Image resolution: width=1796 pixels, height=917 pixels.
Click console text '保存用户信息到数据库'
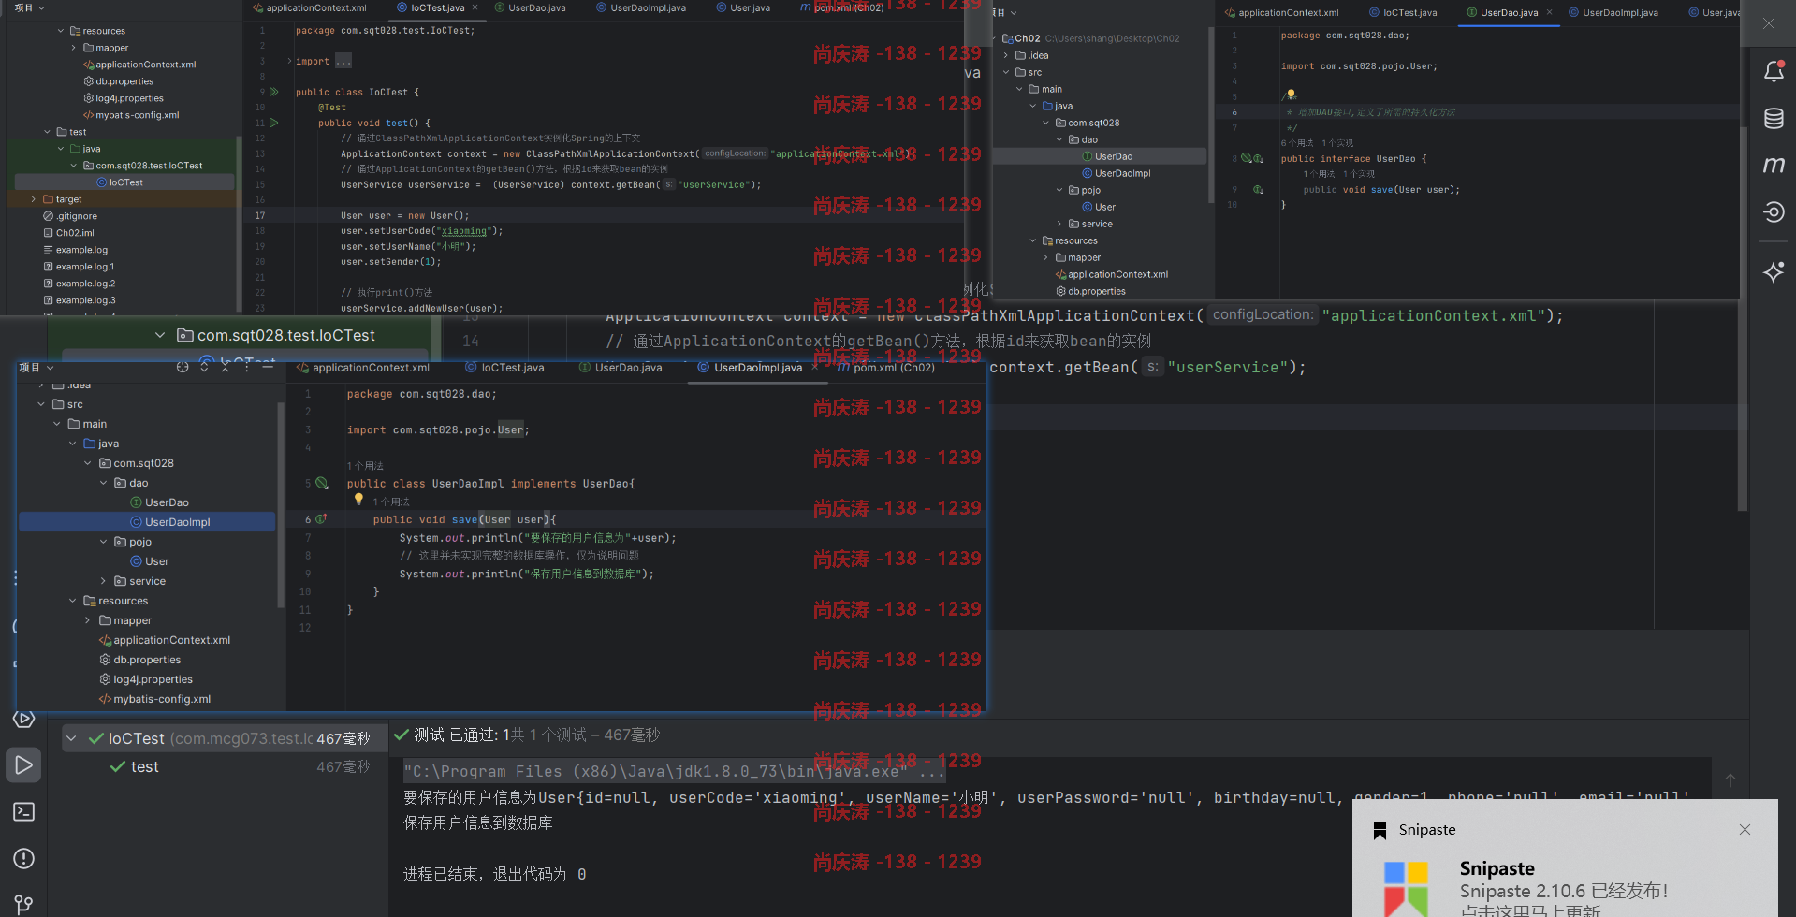[x=477, y=822]
